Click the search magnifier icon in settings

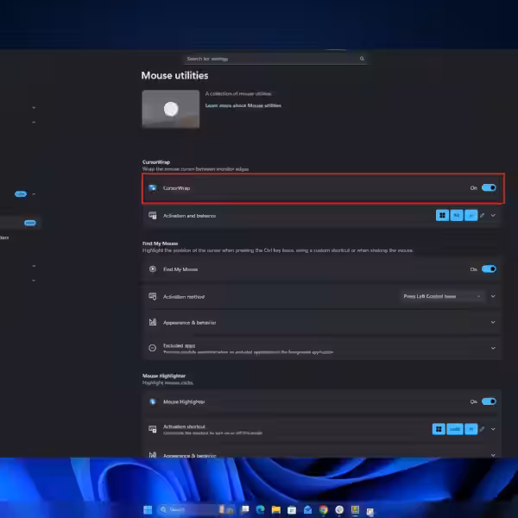(363, 59)
